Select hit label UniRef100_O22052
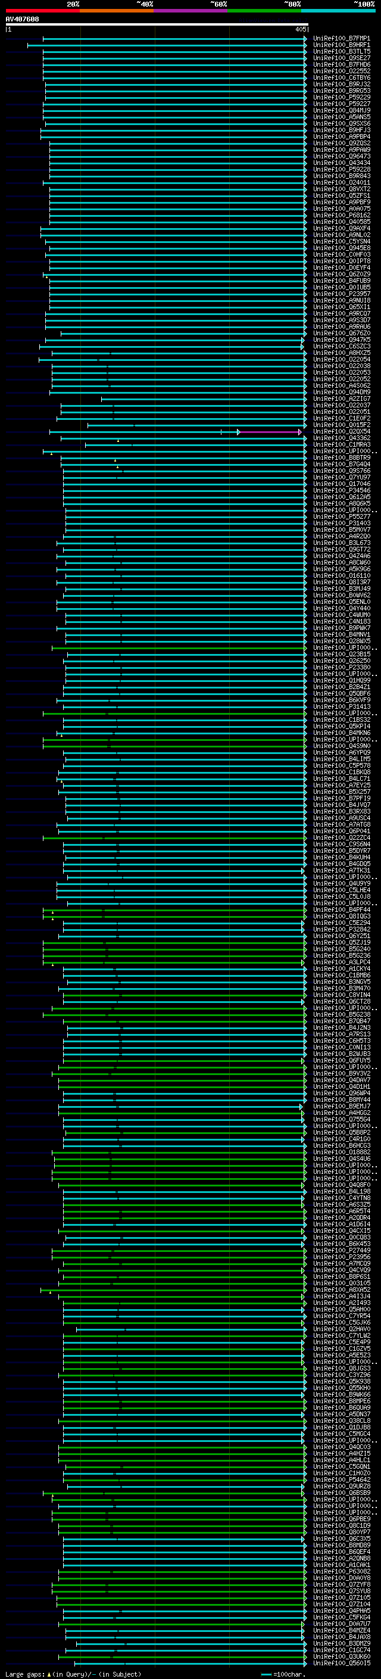381x1679 pixels. 341,379
